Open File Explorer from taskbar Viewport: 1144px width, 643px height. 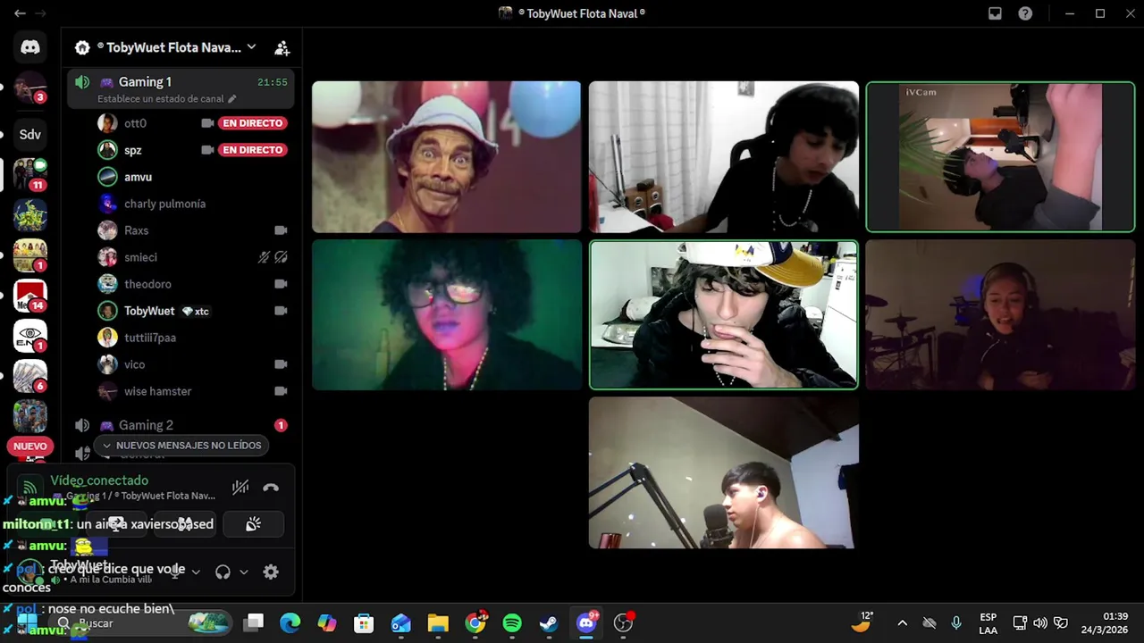438,622
